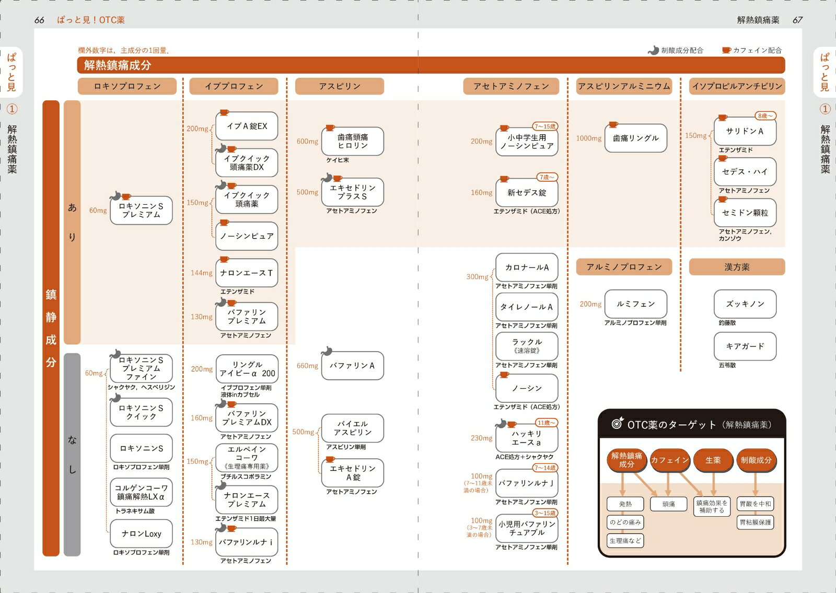Open the イソプロピルアンチピリン column header

tap(737, 86)
